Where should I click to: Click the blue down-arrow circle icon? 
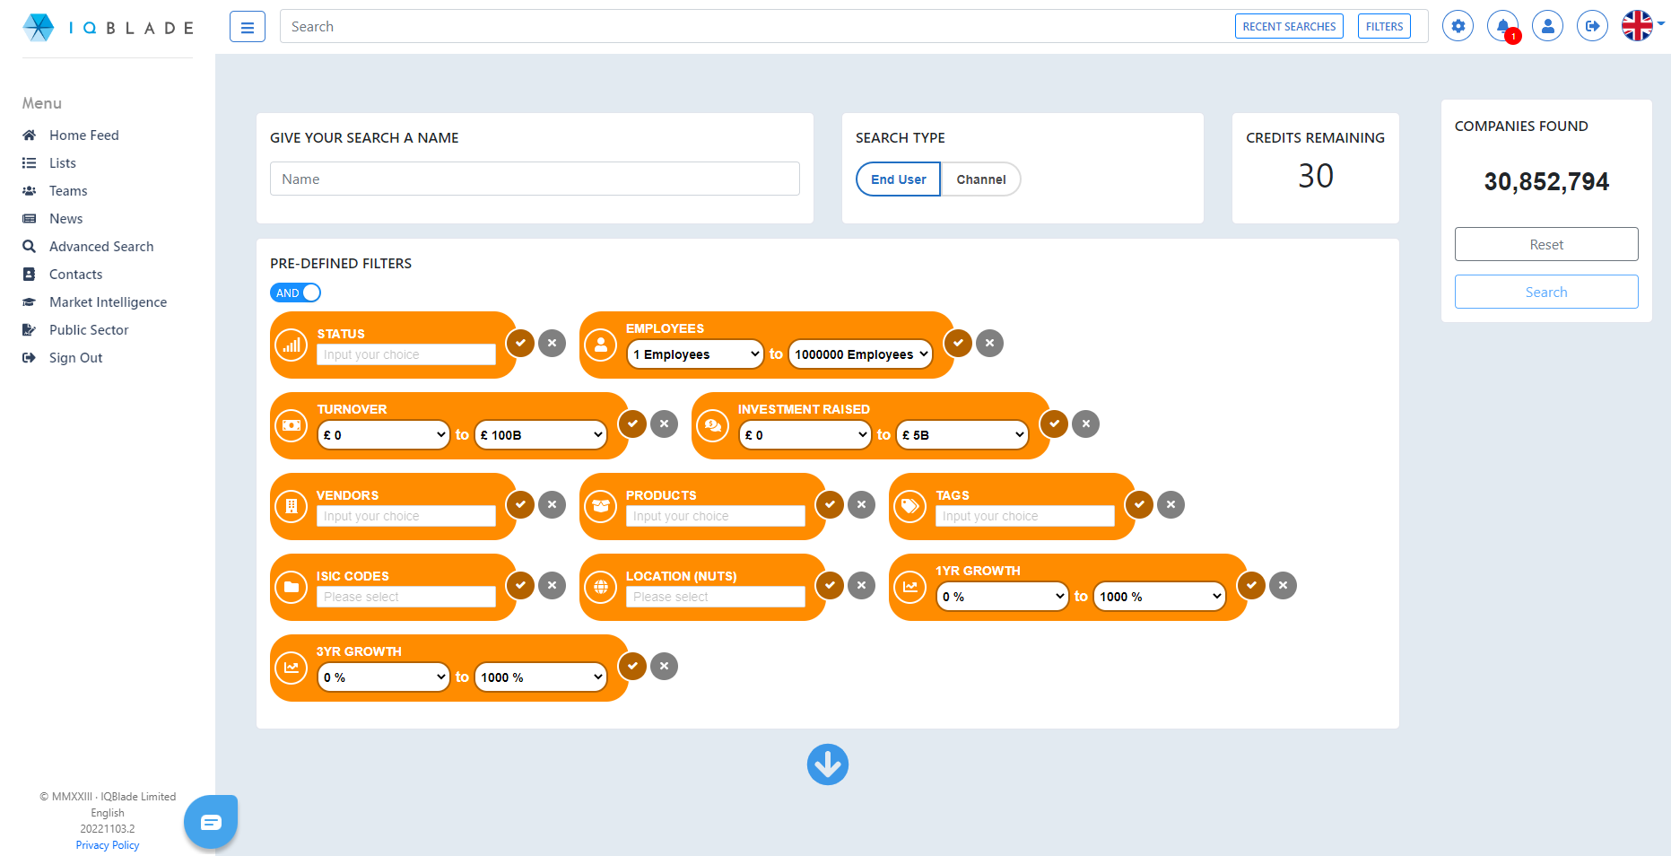(827, 764)
